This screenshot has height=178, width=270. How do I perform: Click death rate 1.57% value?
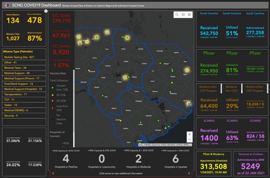(x=61, y=65)
